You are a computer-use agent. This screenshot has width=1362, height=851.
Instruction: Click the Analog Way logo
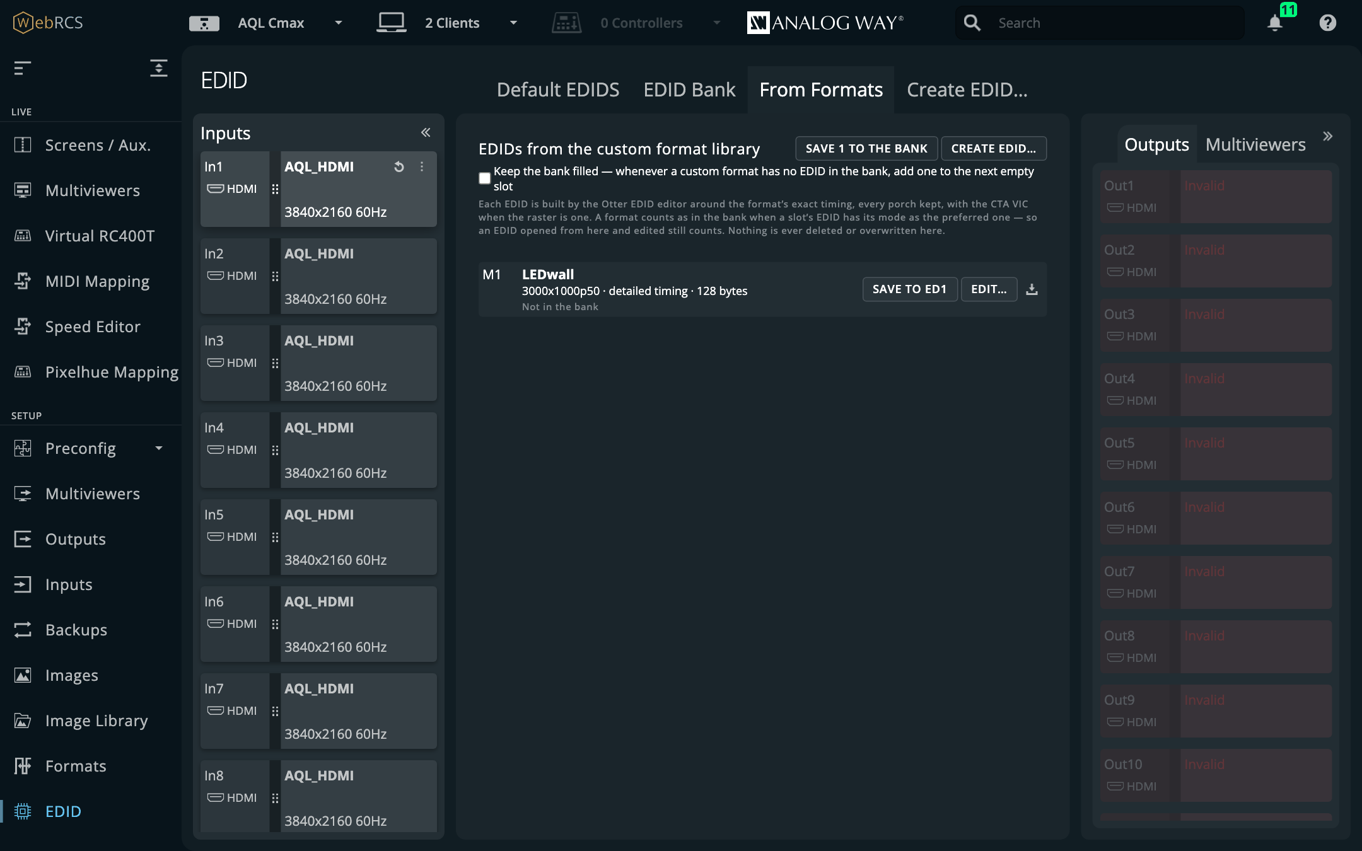click(825, 23)
